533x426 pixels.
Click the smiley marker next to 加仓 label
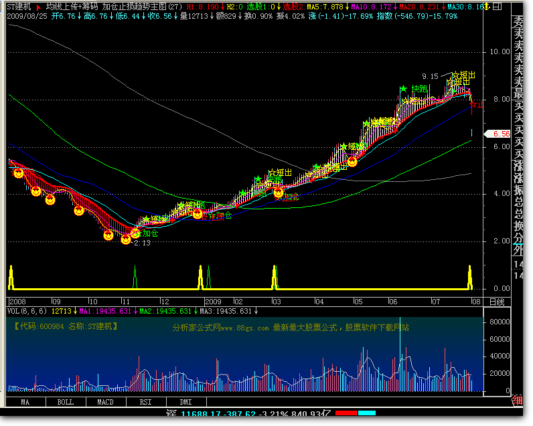coord(136,233)
